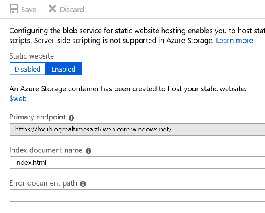Screen dimensions: 265x213
Task: Click the Index document name label text
Action: [x=46, y=150]
